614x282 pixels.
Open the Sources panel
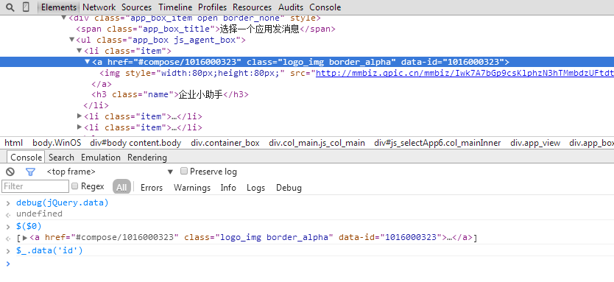[136, 7]
